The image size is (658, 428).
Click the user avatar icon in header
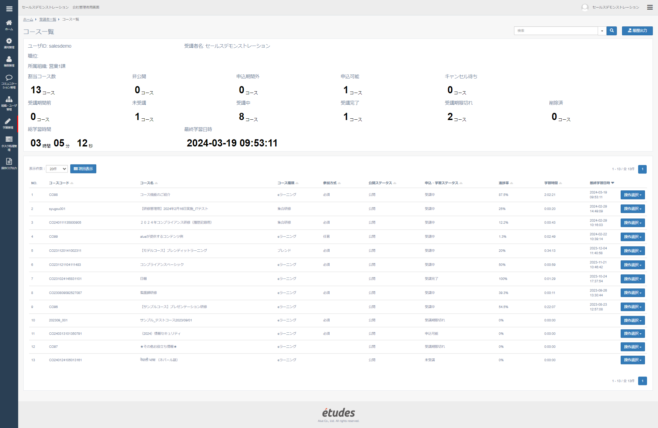tap(585, 7)
